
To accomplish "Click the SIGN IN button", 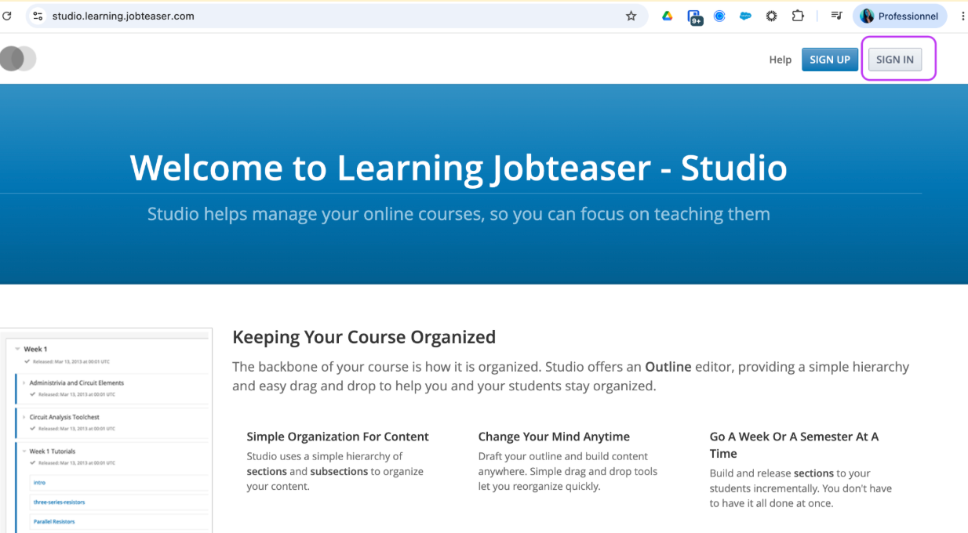I will (895, 60).
